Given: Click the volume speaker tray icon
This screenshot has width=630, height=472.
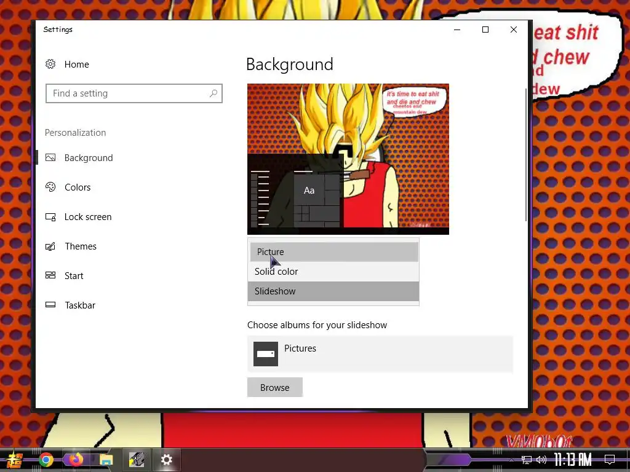Looking at the screenshot, I should [x=541, y=460].
